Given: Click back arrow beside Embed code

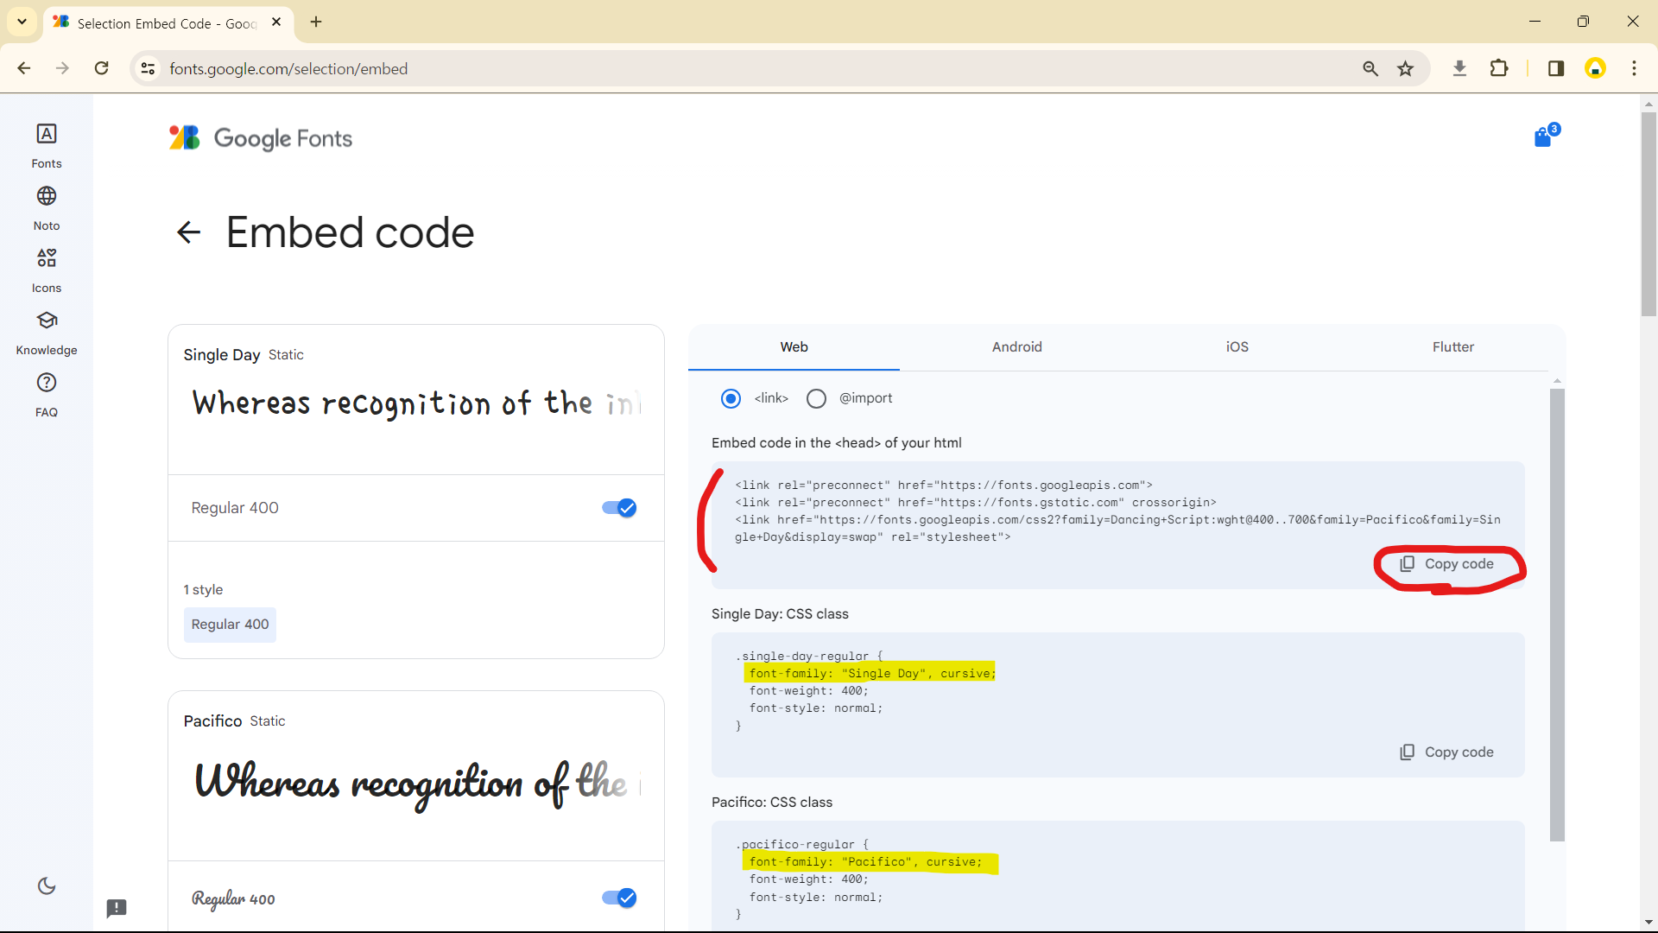Looking at the screenshot, I should click(x=188, y=232).
